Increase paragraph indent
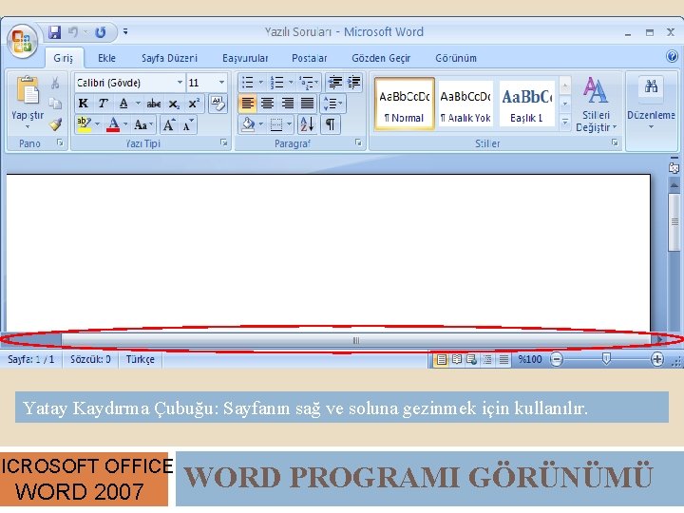The height and width of the screenshot is (513, 684). coord(353,82)
